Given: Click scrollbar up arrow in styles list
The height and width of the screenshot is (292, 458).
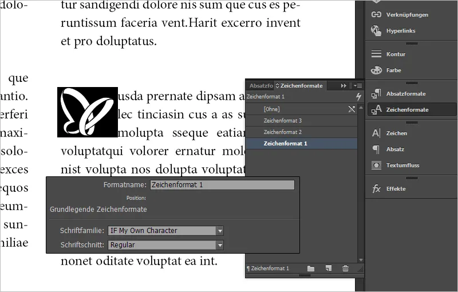Looking at the screenshot, I should pyautogui.click(x=361, y=108).
